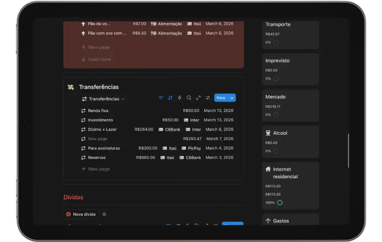Screen dimensions: 382x242
Task: Open automations lightning bolt in Transferências toolbar
Action: [179, 98]
